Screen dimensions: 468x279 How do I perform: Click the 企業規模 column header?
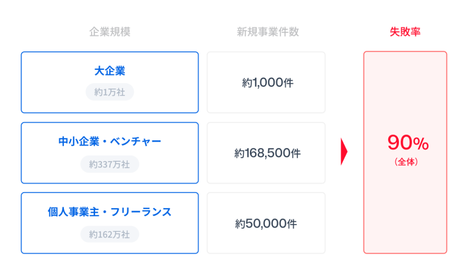pos(110,32)
